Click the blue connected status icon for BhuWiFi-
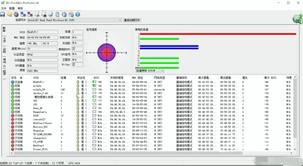This screenshot has height=166, width=303. (12, 82)
